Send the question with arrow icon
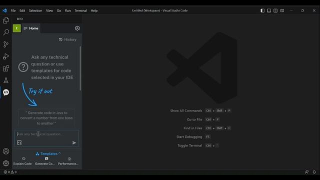 [x=74, y=142]
